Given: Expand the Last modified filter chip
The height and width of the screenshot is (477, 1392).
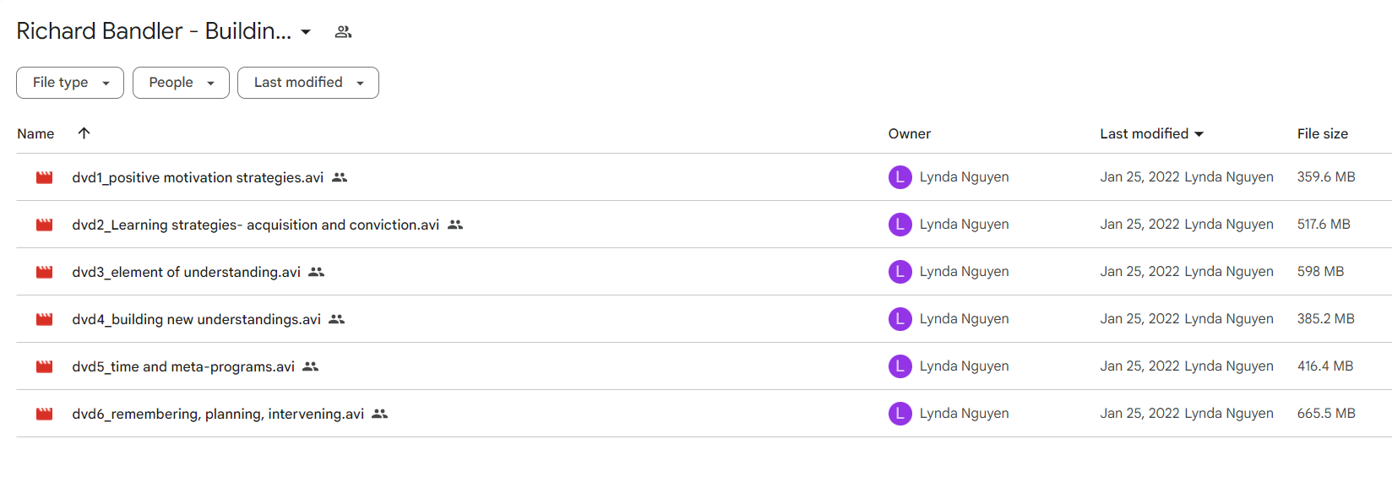Looking at the screenshot, I should point(308,83).
